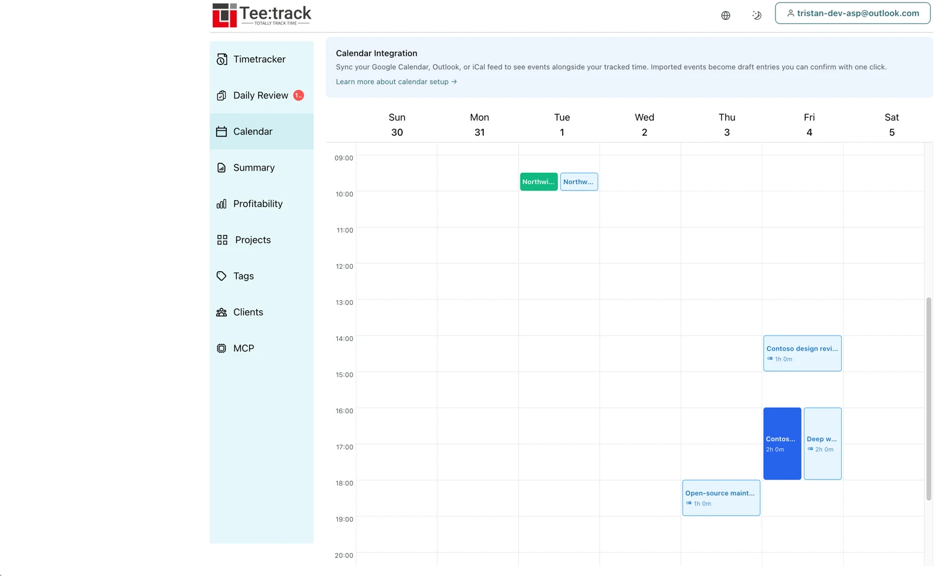Image resolution: width=948 pixels, height=576 pixels.
Task: Select Wed 2 day header
Action: tap(644, 125)
